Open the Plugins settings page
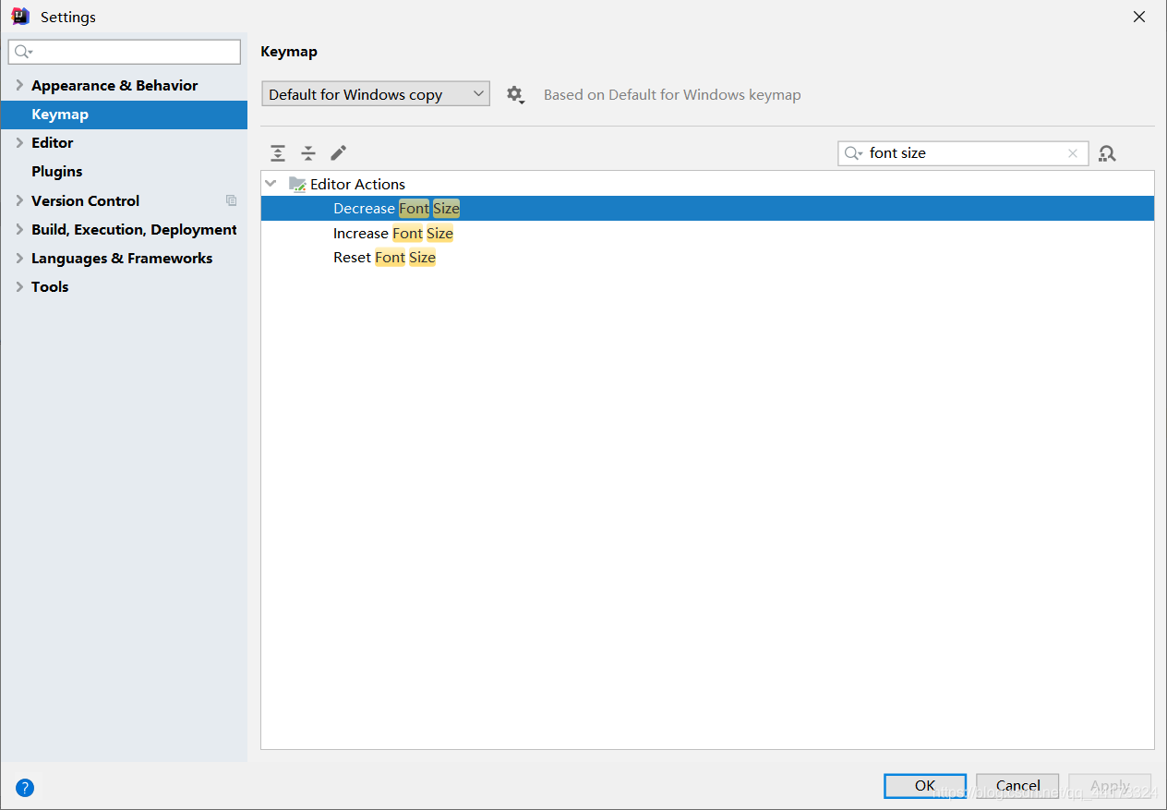The width and height of the screenshot is (1167, 810). (56, 172)
